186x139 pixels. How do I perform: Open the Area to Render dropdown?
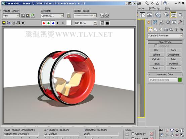pyautogui.click(x=18, y=15)
